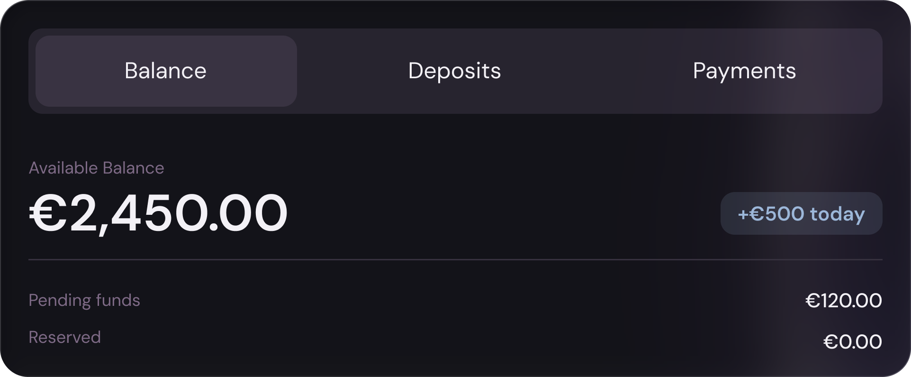The height and width of the screenshot is (377, 911).
Task: Click the '500' figure inside the badge
Action: click(x=785, y=214)
